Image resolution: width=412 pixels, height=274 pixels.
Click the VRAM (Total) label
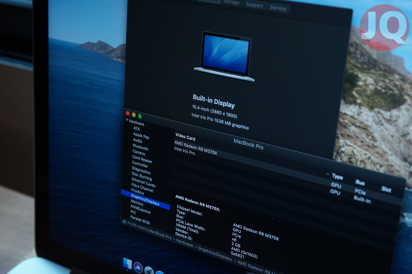(x=187, y=228)
